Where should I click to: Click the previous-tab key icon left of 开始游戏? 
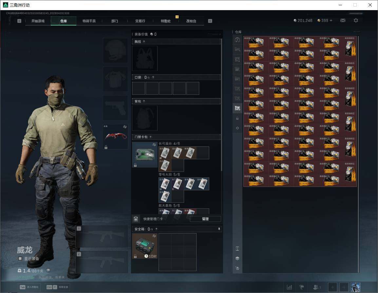[19, 21]
